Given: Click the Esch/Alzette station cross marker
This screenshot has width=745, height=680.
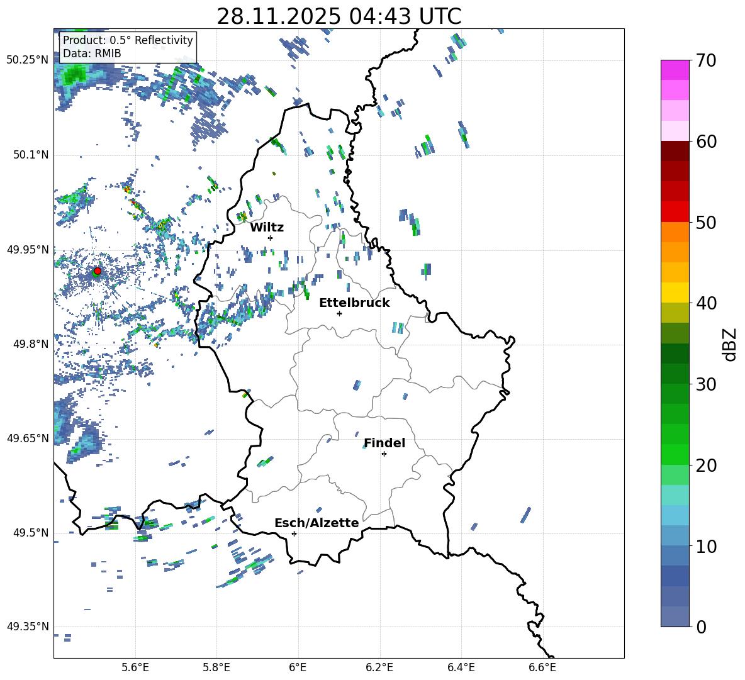Looking at the screenshot, I should [294, 533].
